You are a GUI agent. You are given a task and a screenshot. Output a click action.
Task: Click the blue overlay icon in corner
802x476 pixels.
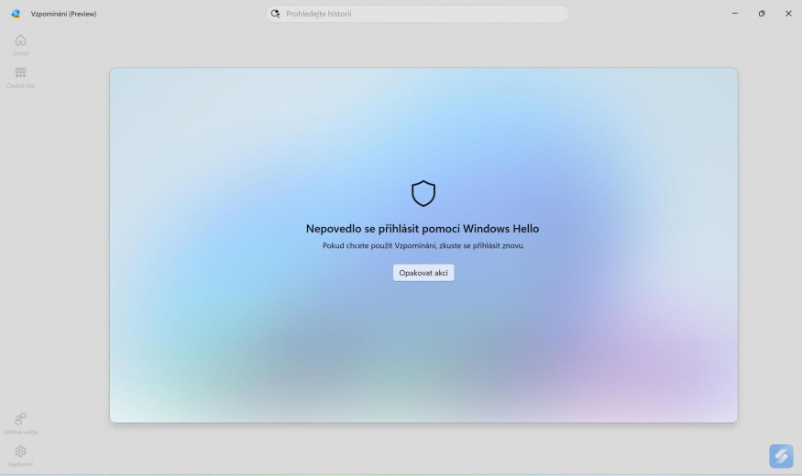[781, 456]
